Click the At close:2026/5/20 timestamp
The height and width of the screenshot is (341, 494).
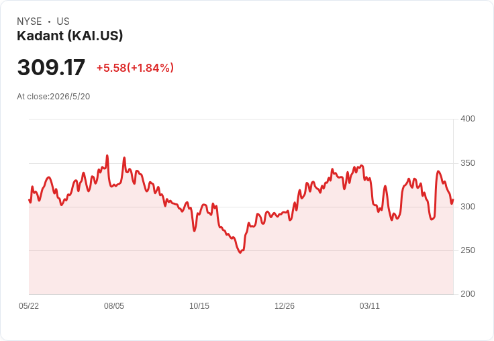click(54, 97)
